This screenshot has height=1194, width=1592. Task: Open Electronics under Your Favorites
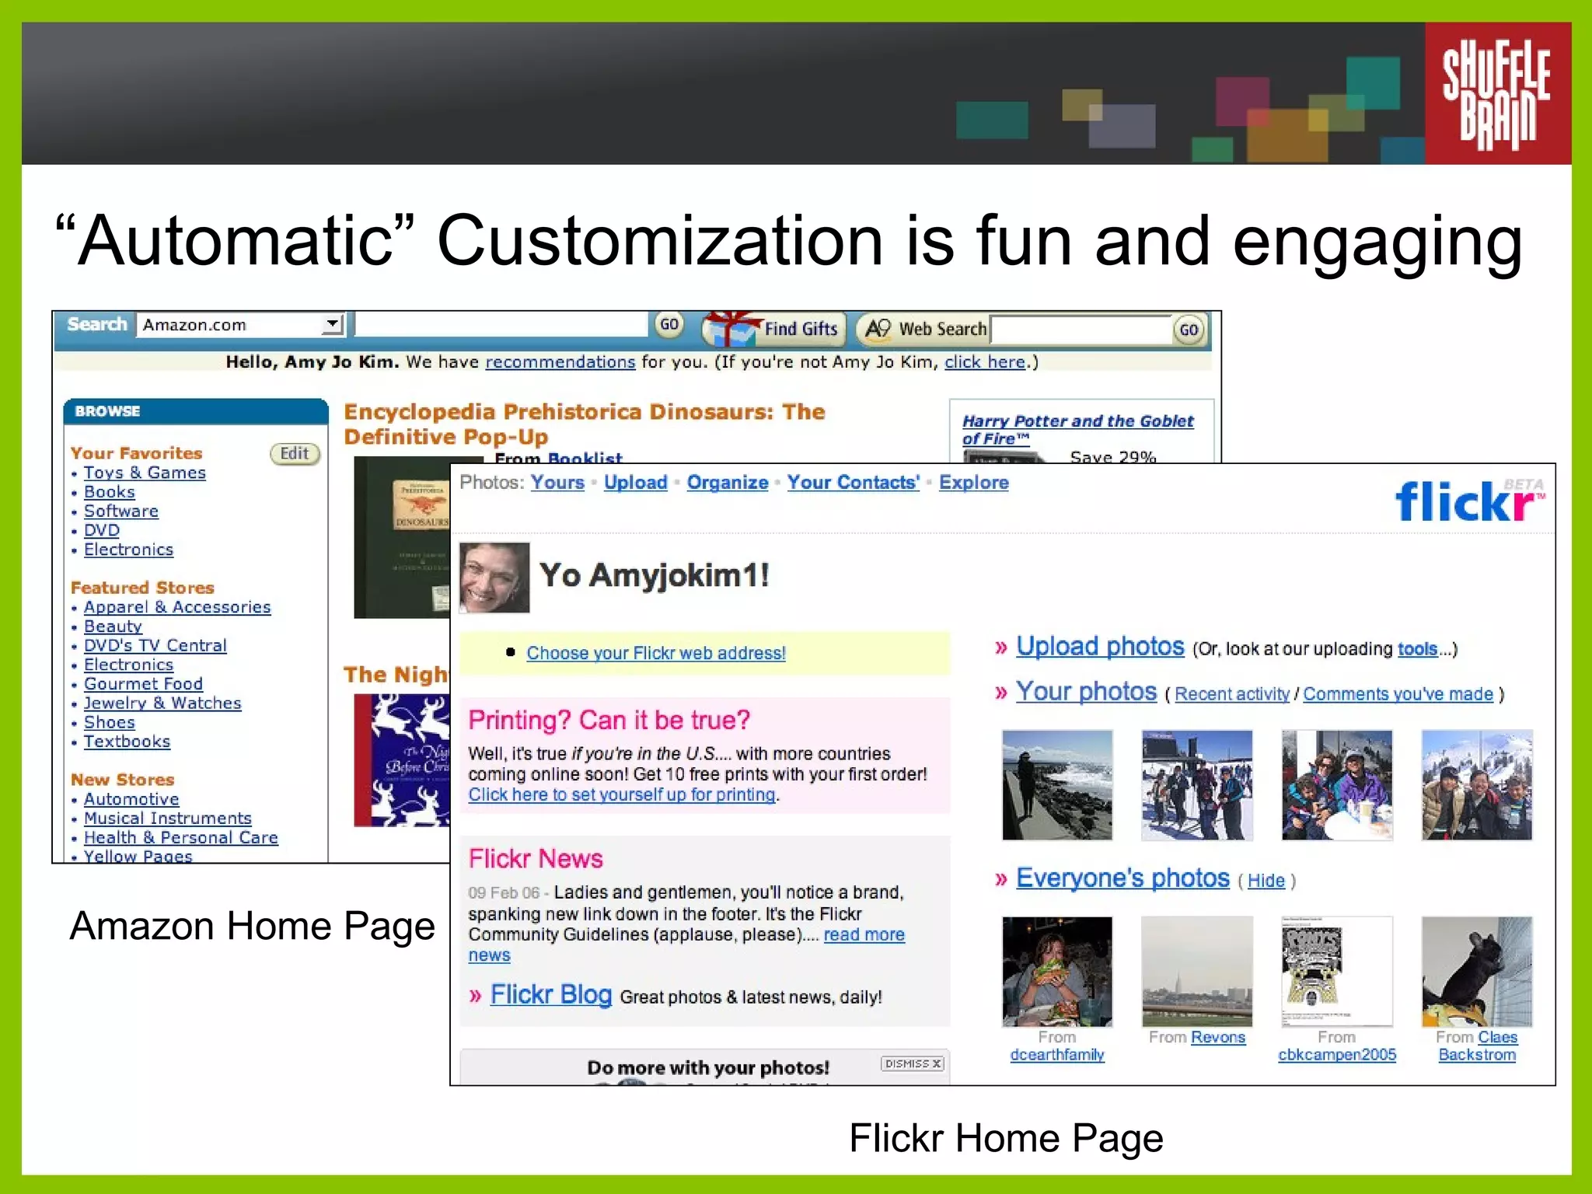pyautogui.click(x=129, y=550)
